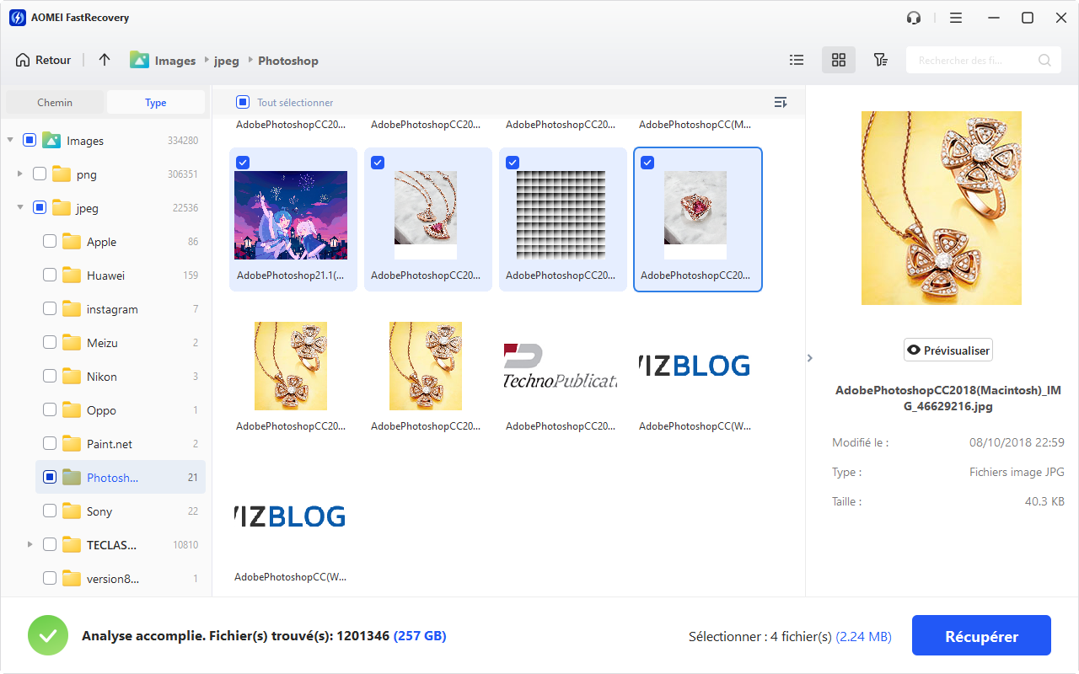Click the AOMEI FastRecovery app logo
Screen dimensions: 1079x674
[x=17, y=18]
